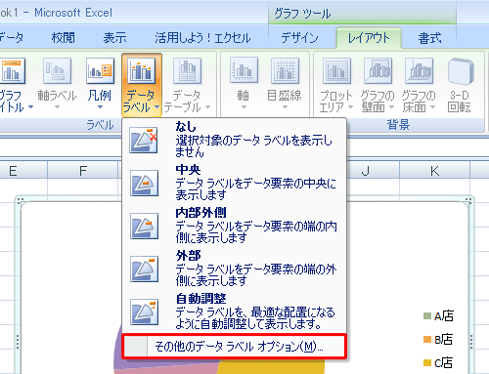Viewport: 489px width, 374px height.
Task: Click the 目盛線 gridlines icon
Action: click(285, 70)
